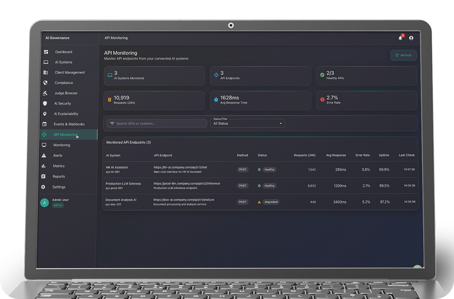Open the user account profile icon
The height and width of the screenshot is (299, 454).
pos(411,38)
